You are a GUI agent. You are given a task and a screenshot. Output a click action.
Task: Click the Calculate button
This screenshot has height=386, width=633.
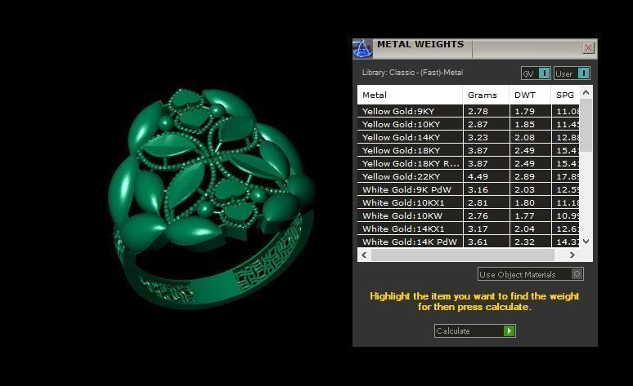pos(474,331)
